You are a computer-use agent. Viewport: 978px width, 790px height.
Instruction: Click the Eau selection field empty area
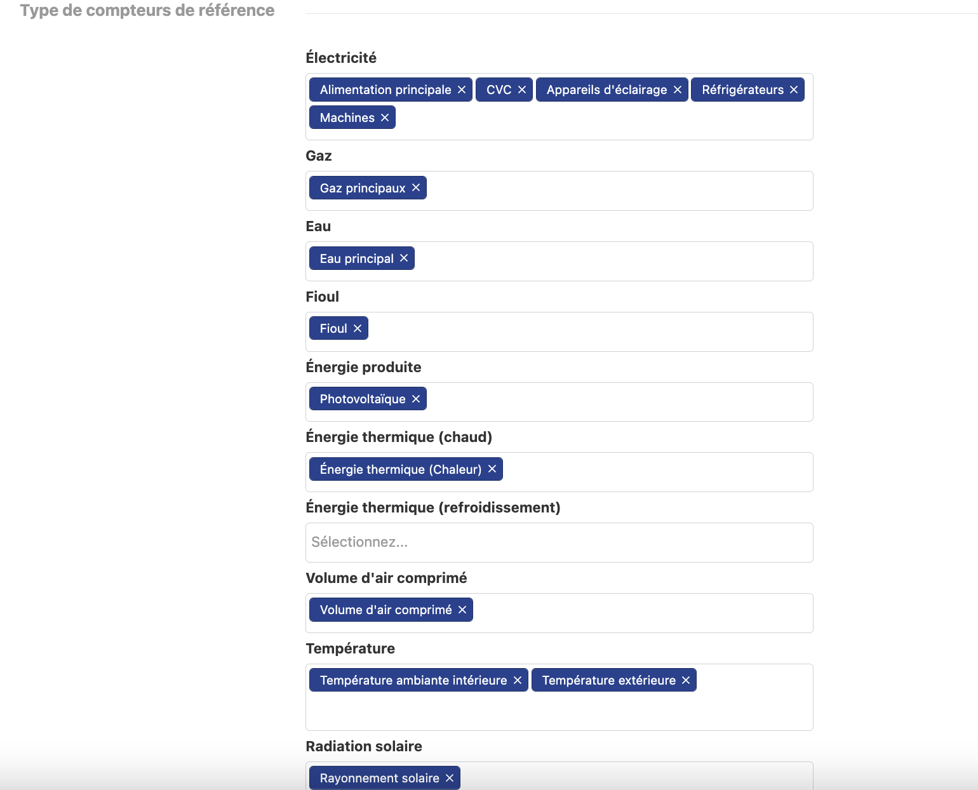[613, 261]
